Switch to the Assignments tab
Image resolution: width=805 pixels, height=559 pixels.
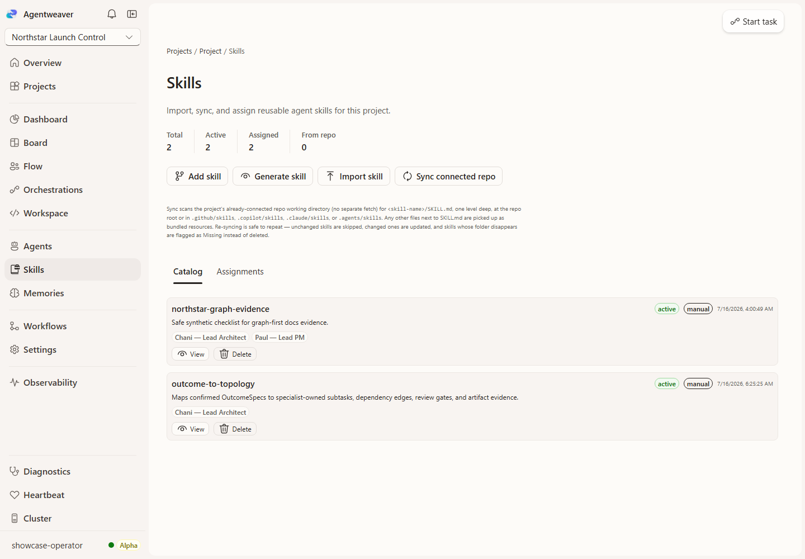coord(240,272)
